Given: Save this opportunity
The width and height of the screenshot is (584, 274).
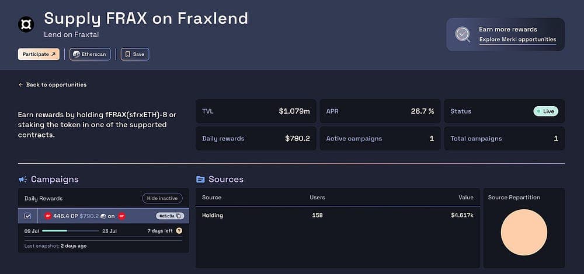Looking at the screenshot, I should click(135, 54).
